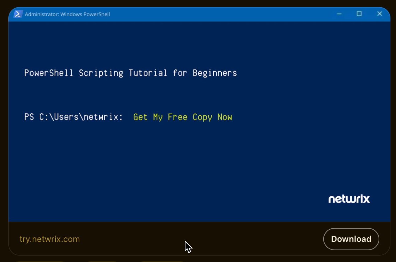This screenshot has height=262, width=396.
Task: Click the Administrator: Windows PowerShell title text
Action: click(x=68, y=14)
